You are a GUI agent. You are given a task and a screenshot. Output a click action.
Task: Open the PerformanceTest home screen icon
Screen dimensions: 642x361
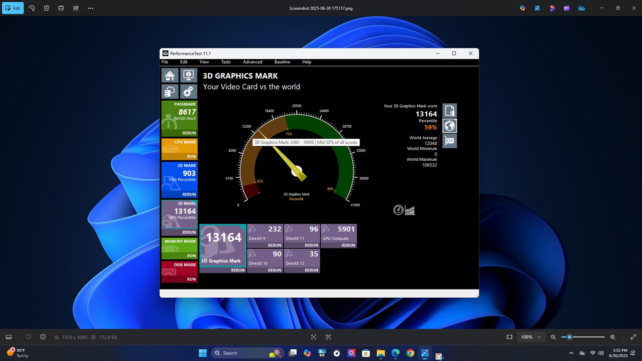coord(170,76)
